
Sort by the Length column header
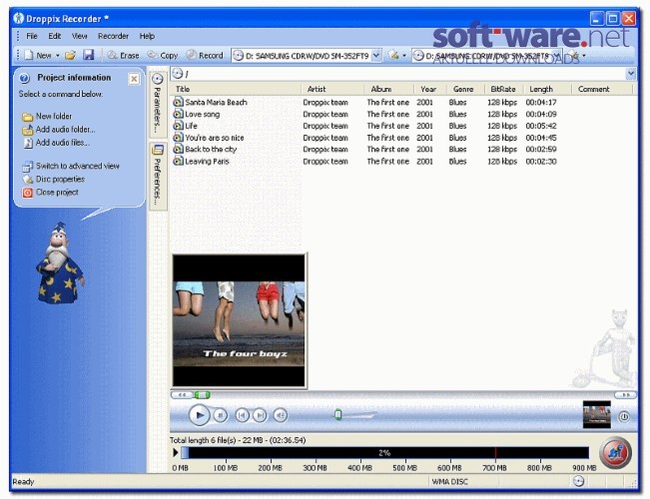pyautogui.click(x=547, y=89)
